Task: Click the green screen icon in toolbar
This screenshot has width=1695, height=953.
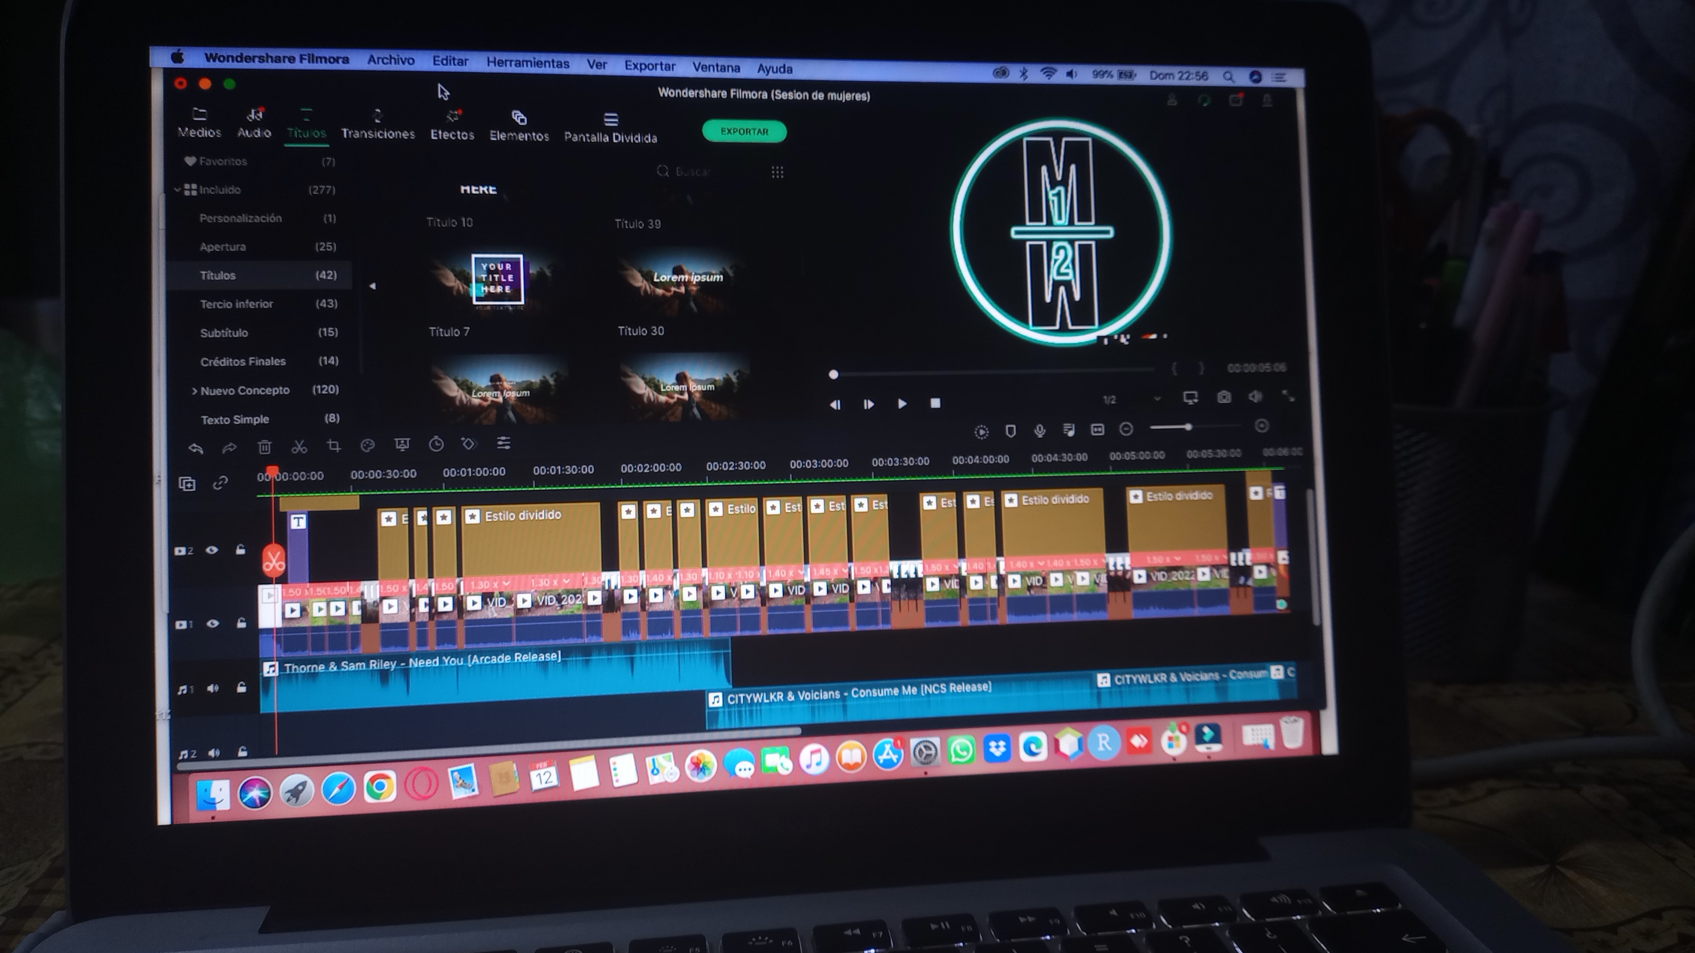Action: (402, 445)
